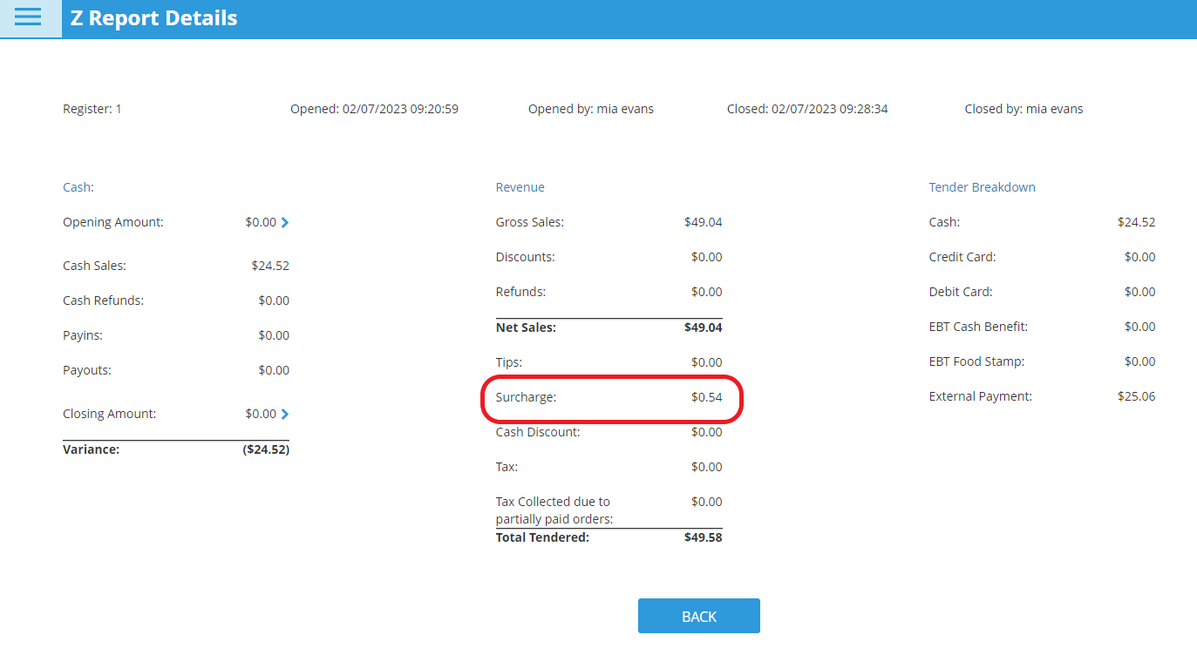
Task: Click the Payouts: label
Action: [x=87, y=370]
